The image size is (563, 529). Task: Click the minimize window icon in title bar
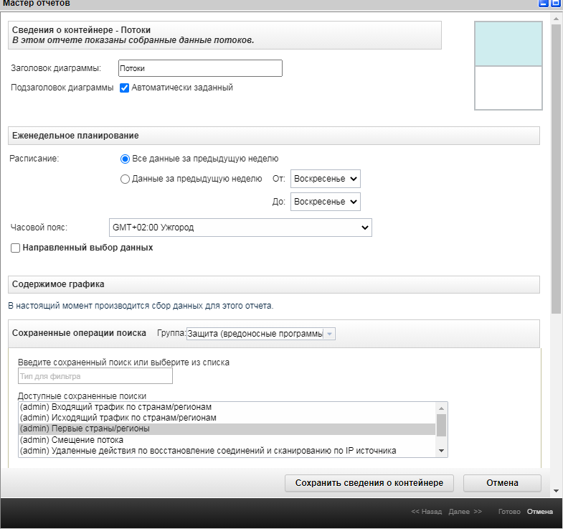(543, 4)
